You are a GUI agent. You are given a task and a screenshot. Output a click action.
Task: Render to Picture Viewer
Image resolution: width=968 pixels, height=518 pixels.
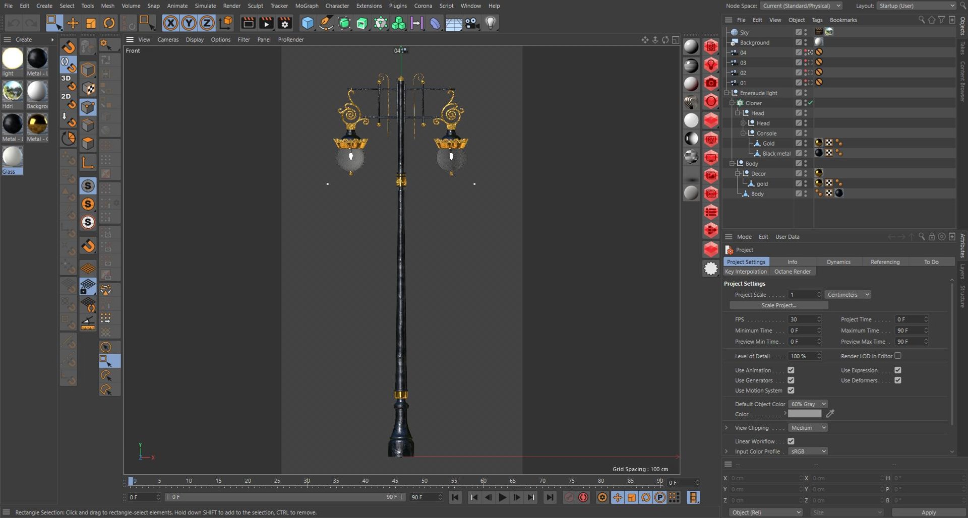[x=266, y=23]
